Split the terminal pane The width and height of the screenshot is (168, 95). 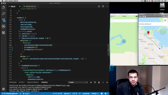95,82
